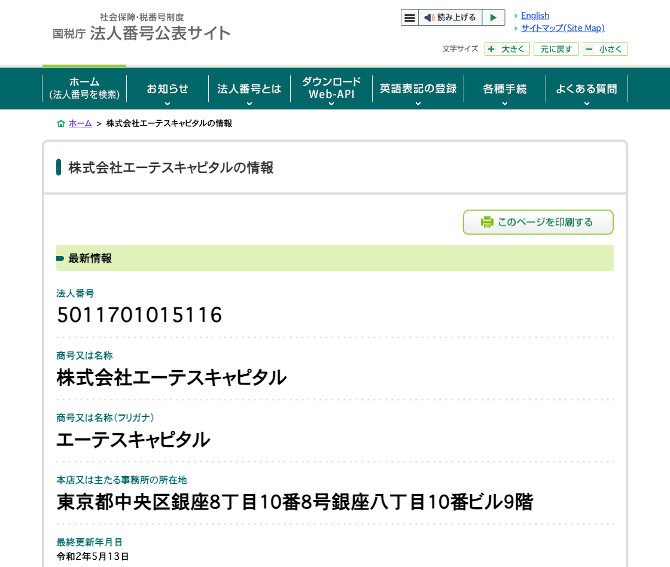Screen dimensions: 670x567
Task: Expand chevron under 法人番号とは
Action: pyautogui.click(x=249, y=103)
